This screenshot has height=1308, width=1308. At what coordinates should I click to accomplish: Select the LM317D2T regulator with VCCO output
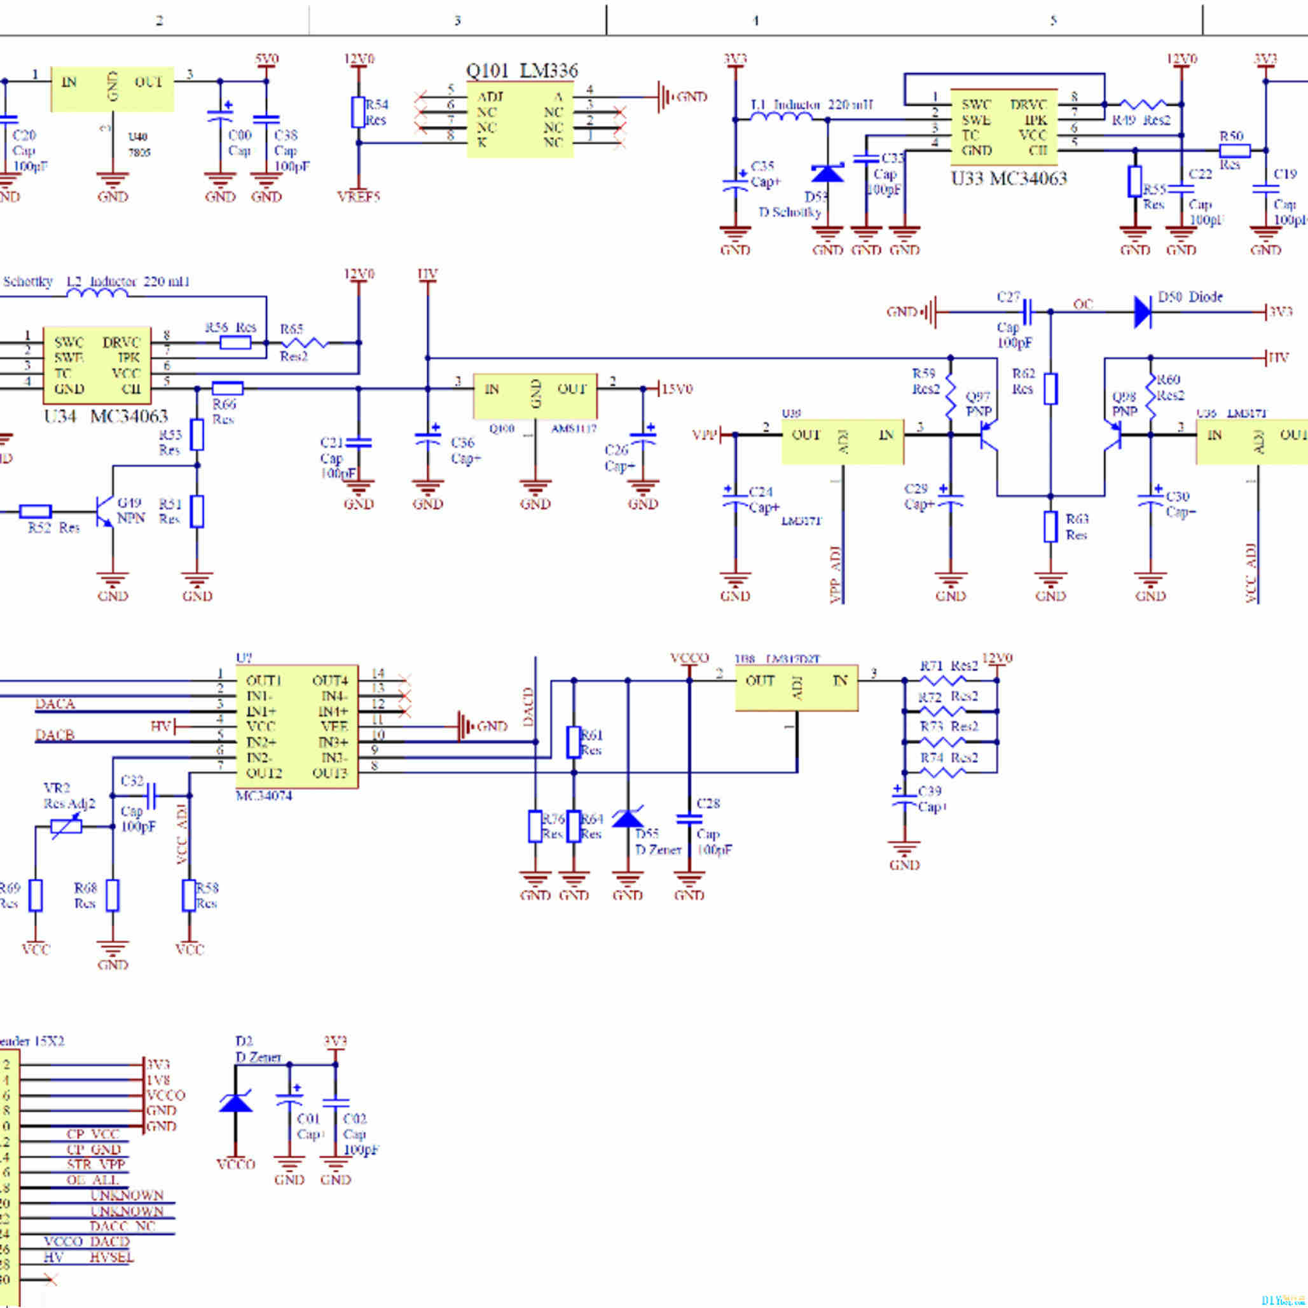point(796,687)
